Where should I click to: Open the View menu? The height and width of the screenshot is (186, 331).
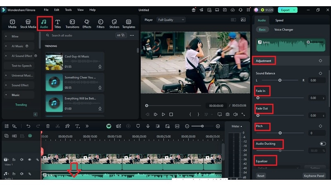click(80, 10)
